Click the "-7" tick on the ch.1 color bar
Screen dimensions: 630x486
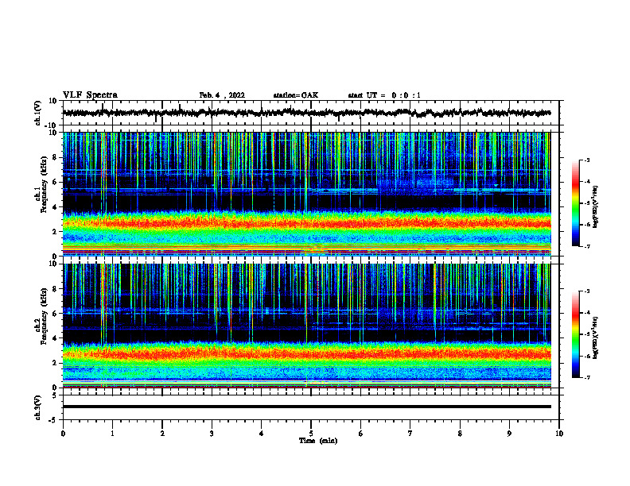pos(587,246)
